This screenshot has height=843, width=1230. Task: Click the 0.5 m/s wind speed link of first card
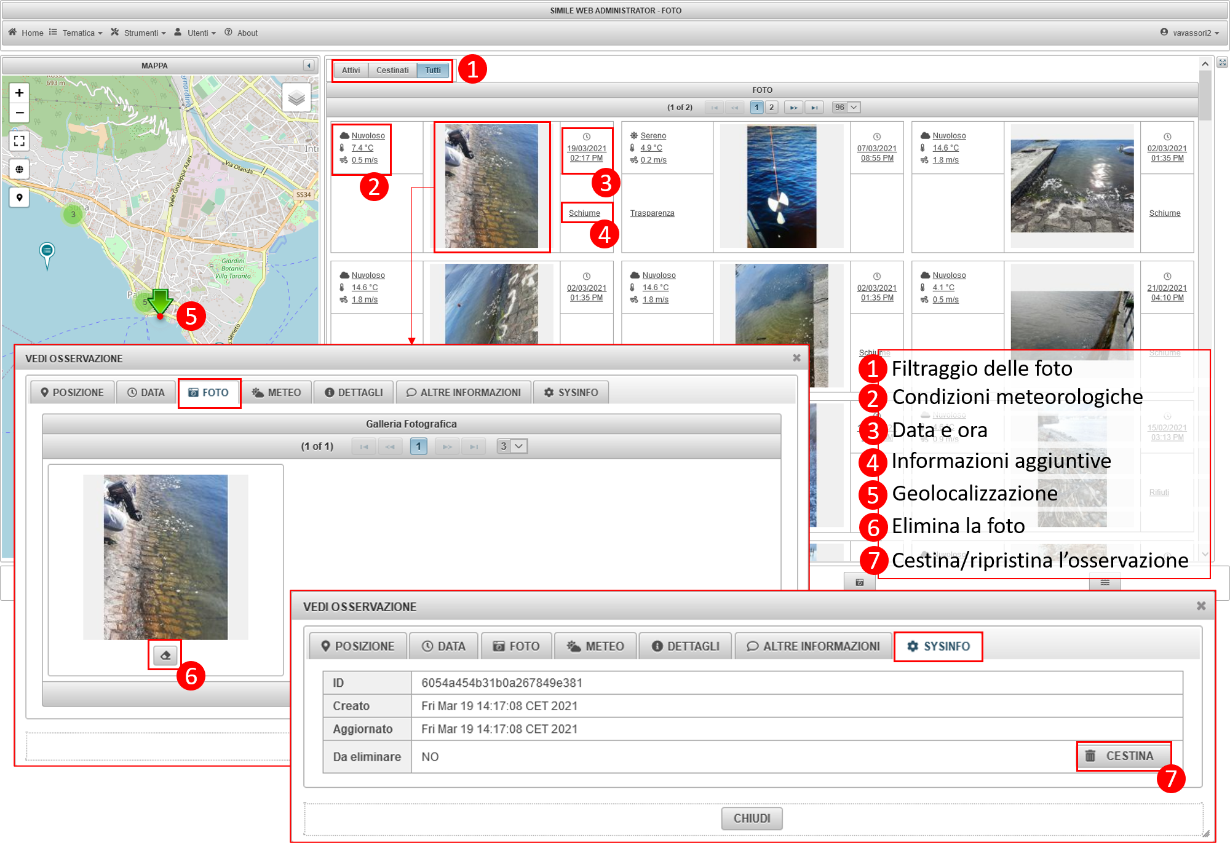coord(364,160)
